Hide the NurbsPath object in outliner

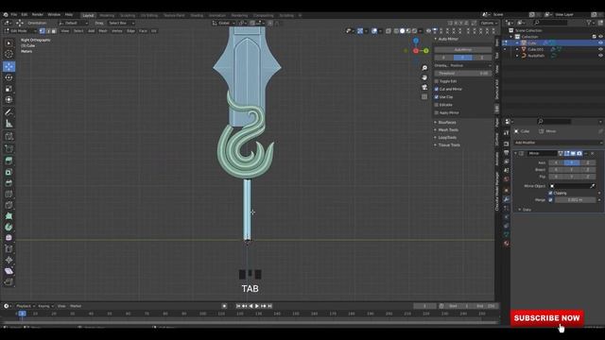click(x=600, y=56)
